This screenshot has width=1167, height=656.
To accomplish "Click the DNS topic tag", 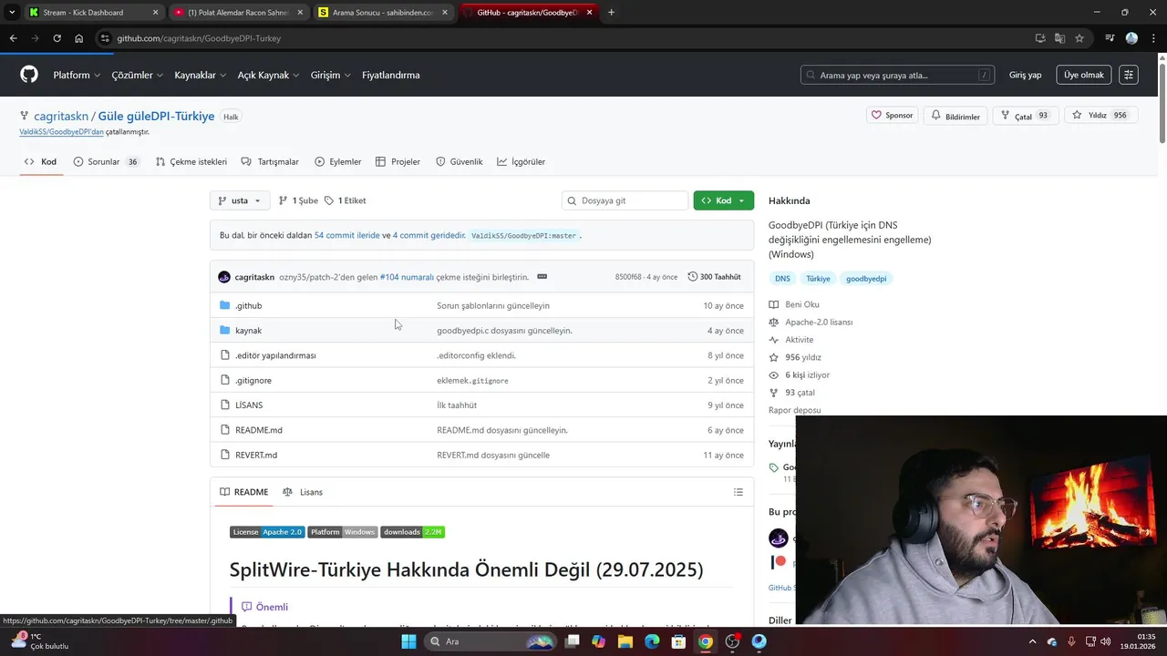I will pos(782,279).
